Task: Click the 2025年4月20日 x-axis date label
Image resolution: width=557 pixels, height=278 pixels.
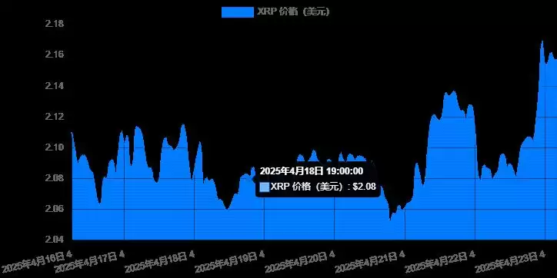Action: click(x=299, y=263)
